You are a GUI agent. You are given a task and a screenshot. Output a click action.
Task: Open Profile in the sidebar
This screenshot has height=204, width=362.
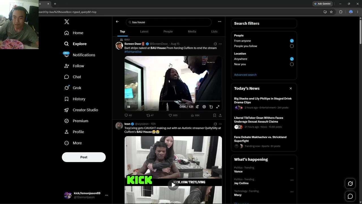74,132
